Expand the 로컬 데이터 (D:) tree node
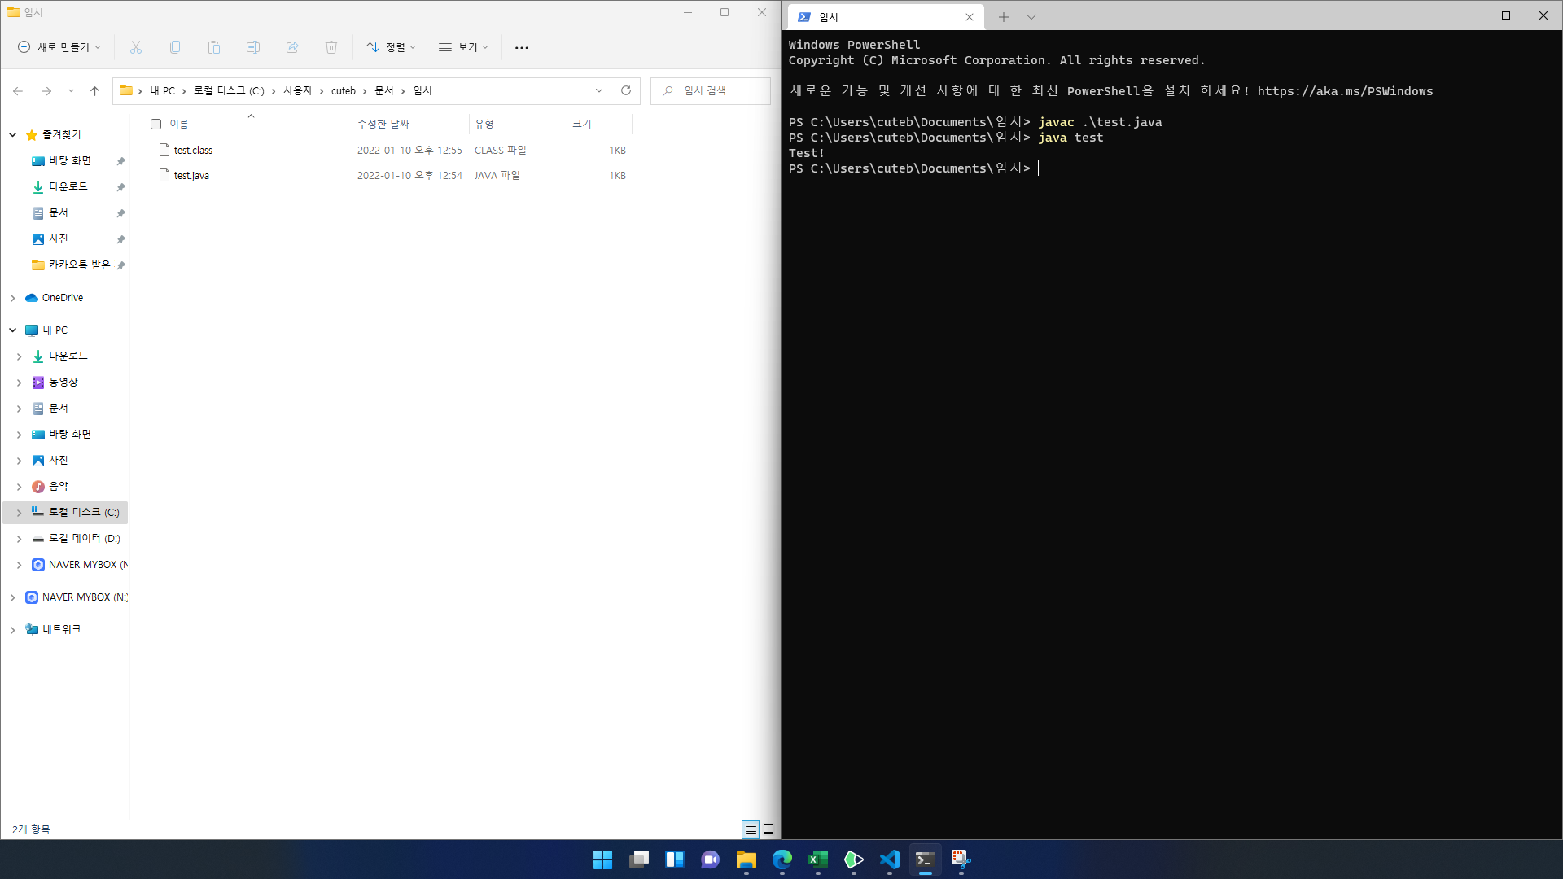 click(x=19, y=539)
